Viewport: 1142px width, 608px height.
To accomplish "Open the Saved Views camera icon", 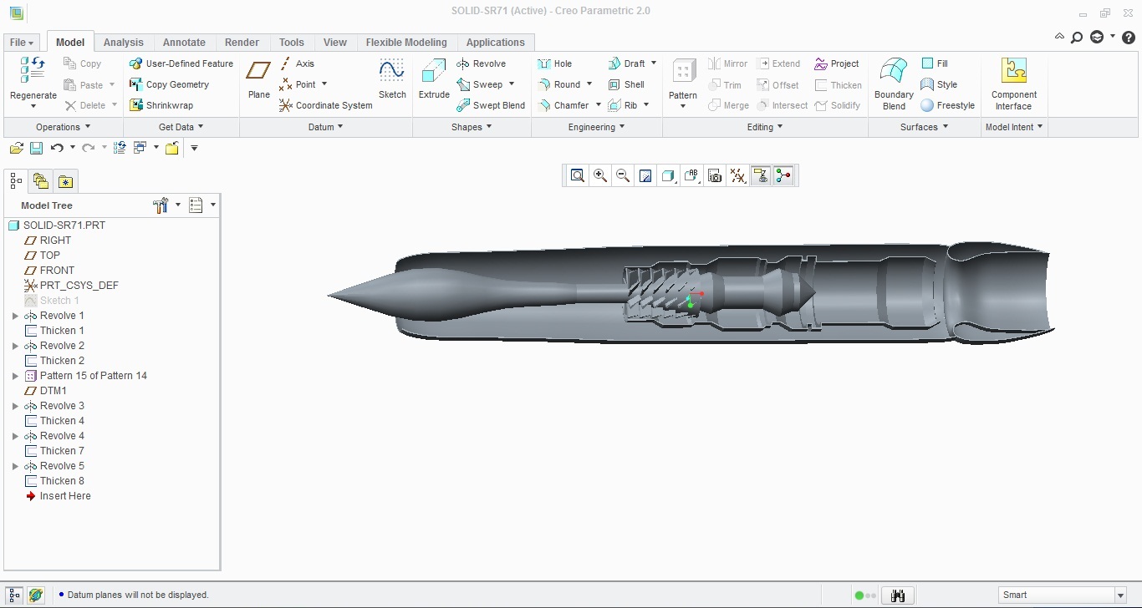I will pos(714,175).
